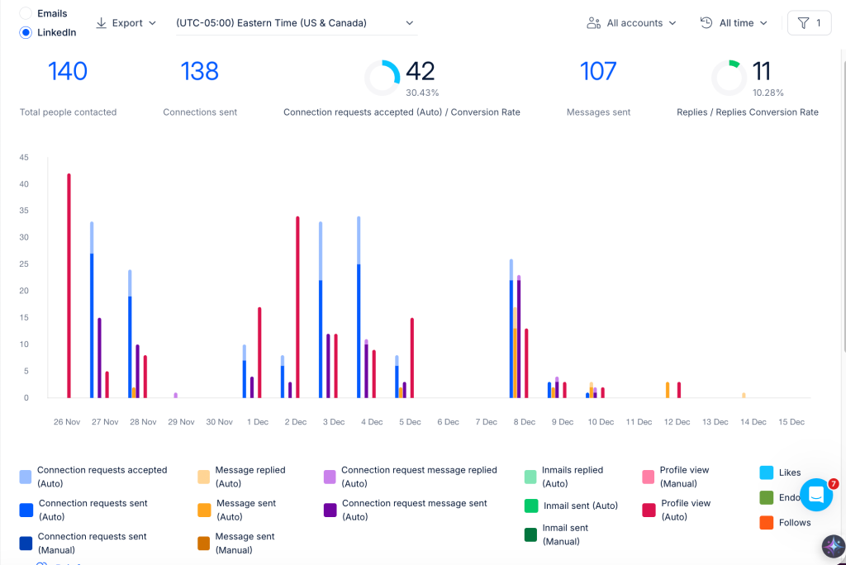The width and height of the screenshot is (846, 565).
Task: Click the Export download icon
Action: 101,22
